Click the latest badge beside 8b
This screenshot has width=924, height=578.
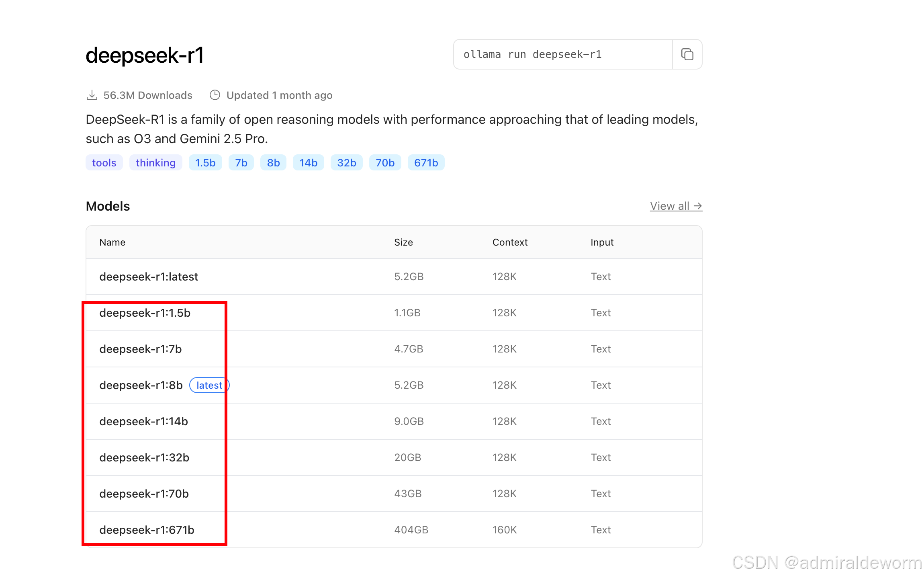pyautogui.click(x=209, y=385)
